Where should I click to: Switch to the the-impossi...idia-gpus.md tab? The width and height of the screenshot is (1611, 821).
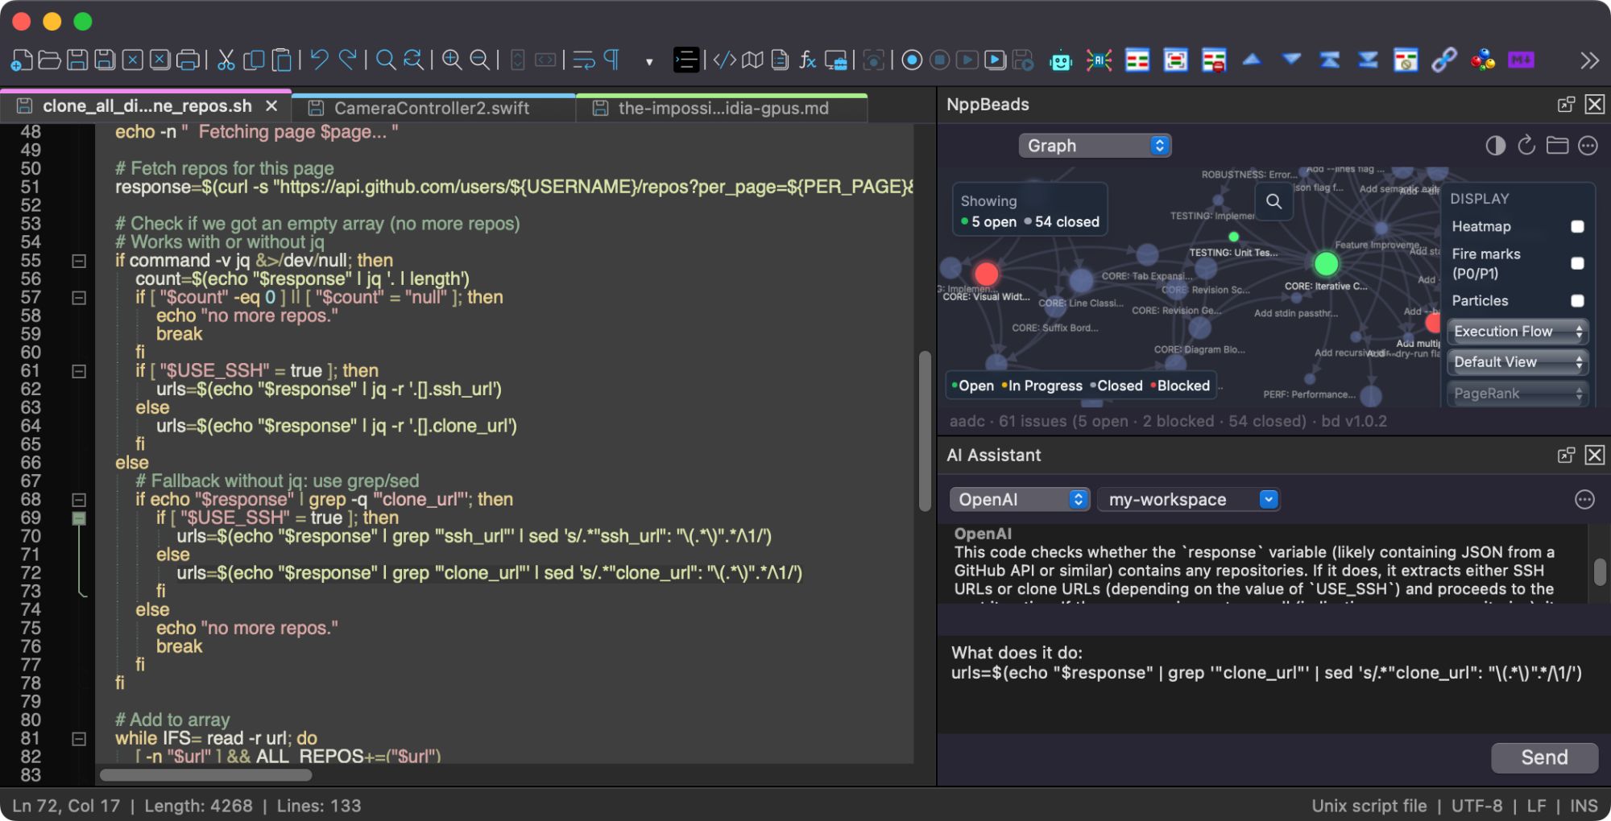pos(723,108)
